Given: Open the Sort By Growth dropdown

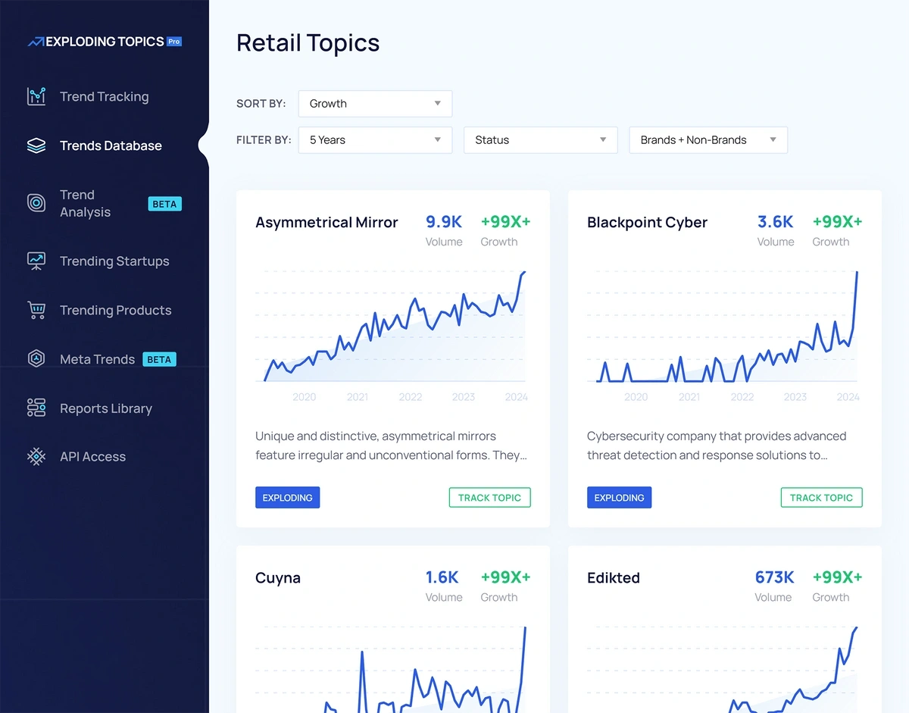Looking at the screenshot, I should click(x=375, y=104).
